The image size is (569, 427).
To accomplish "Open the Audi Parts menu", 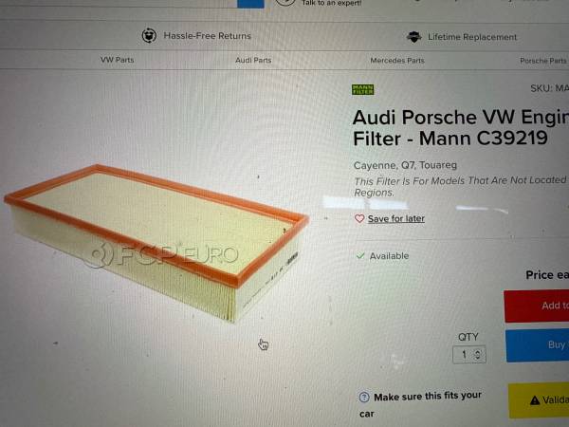I will coord(253,60).
